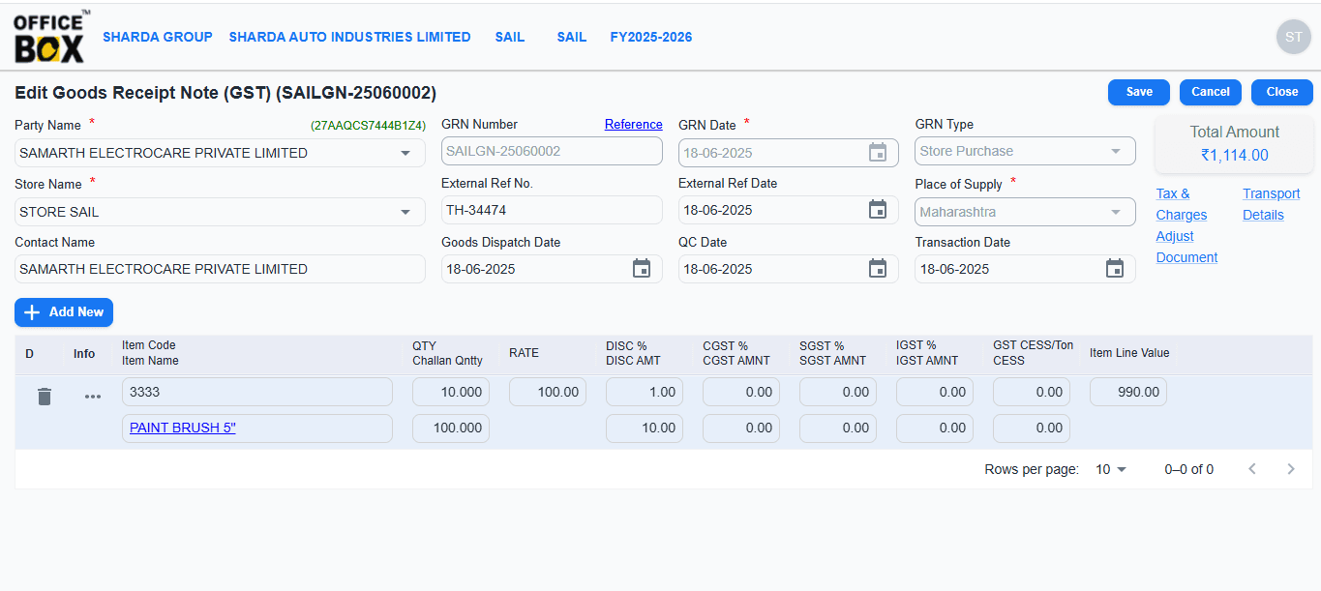Open Adjust Document link
The width and height of the screenshot is (1321, 591).
(x=1187, y=247)
